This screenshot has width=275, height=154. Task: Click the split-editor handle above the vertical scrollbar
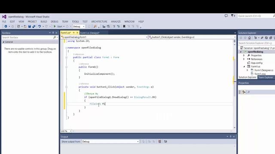[x=235, y=41]
